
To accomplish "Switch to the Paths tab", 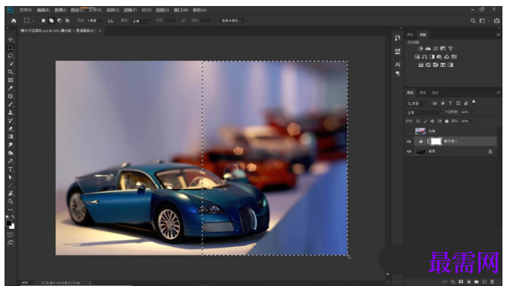I will tap(435, 93).
